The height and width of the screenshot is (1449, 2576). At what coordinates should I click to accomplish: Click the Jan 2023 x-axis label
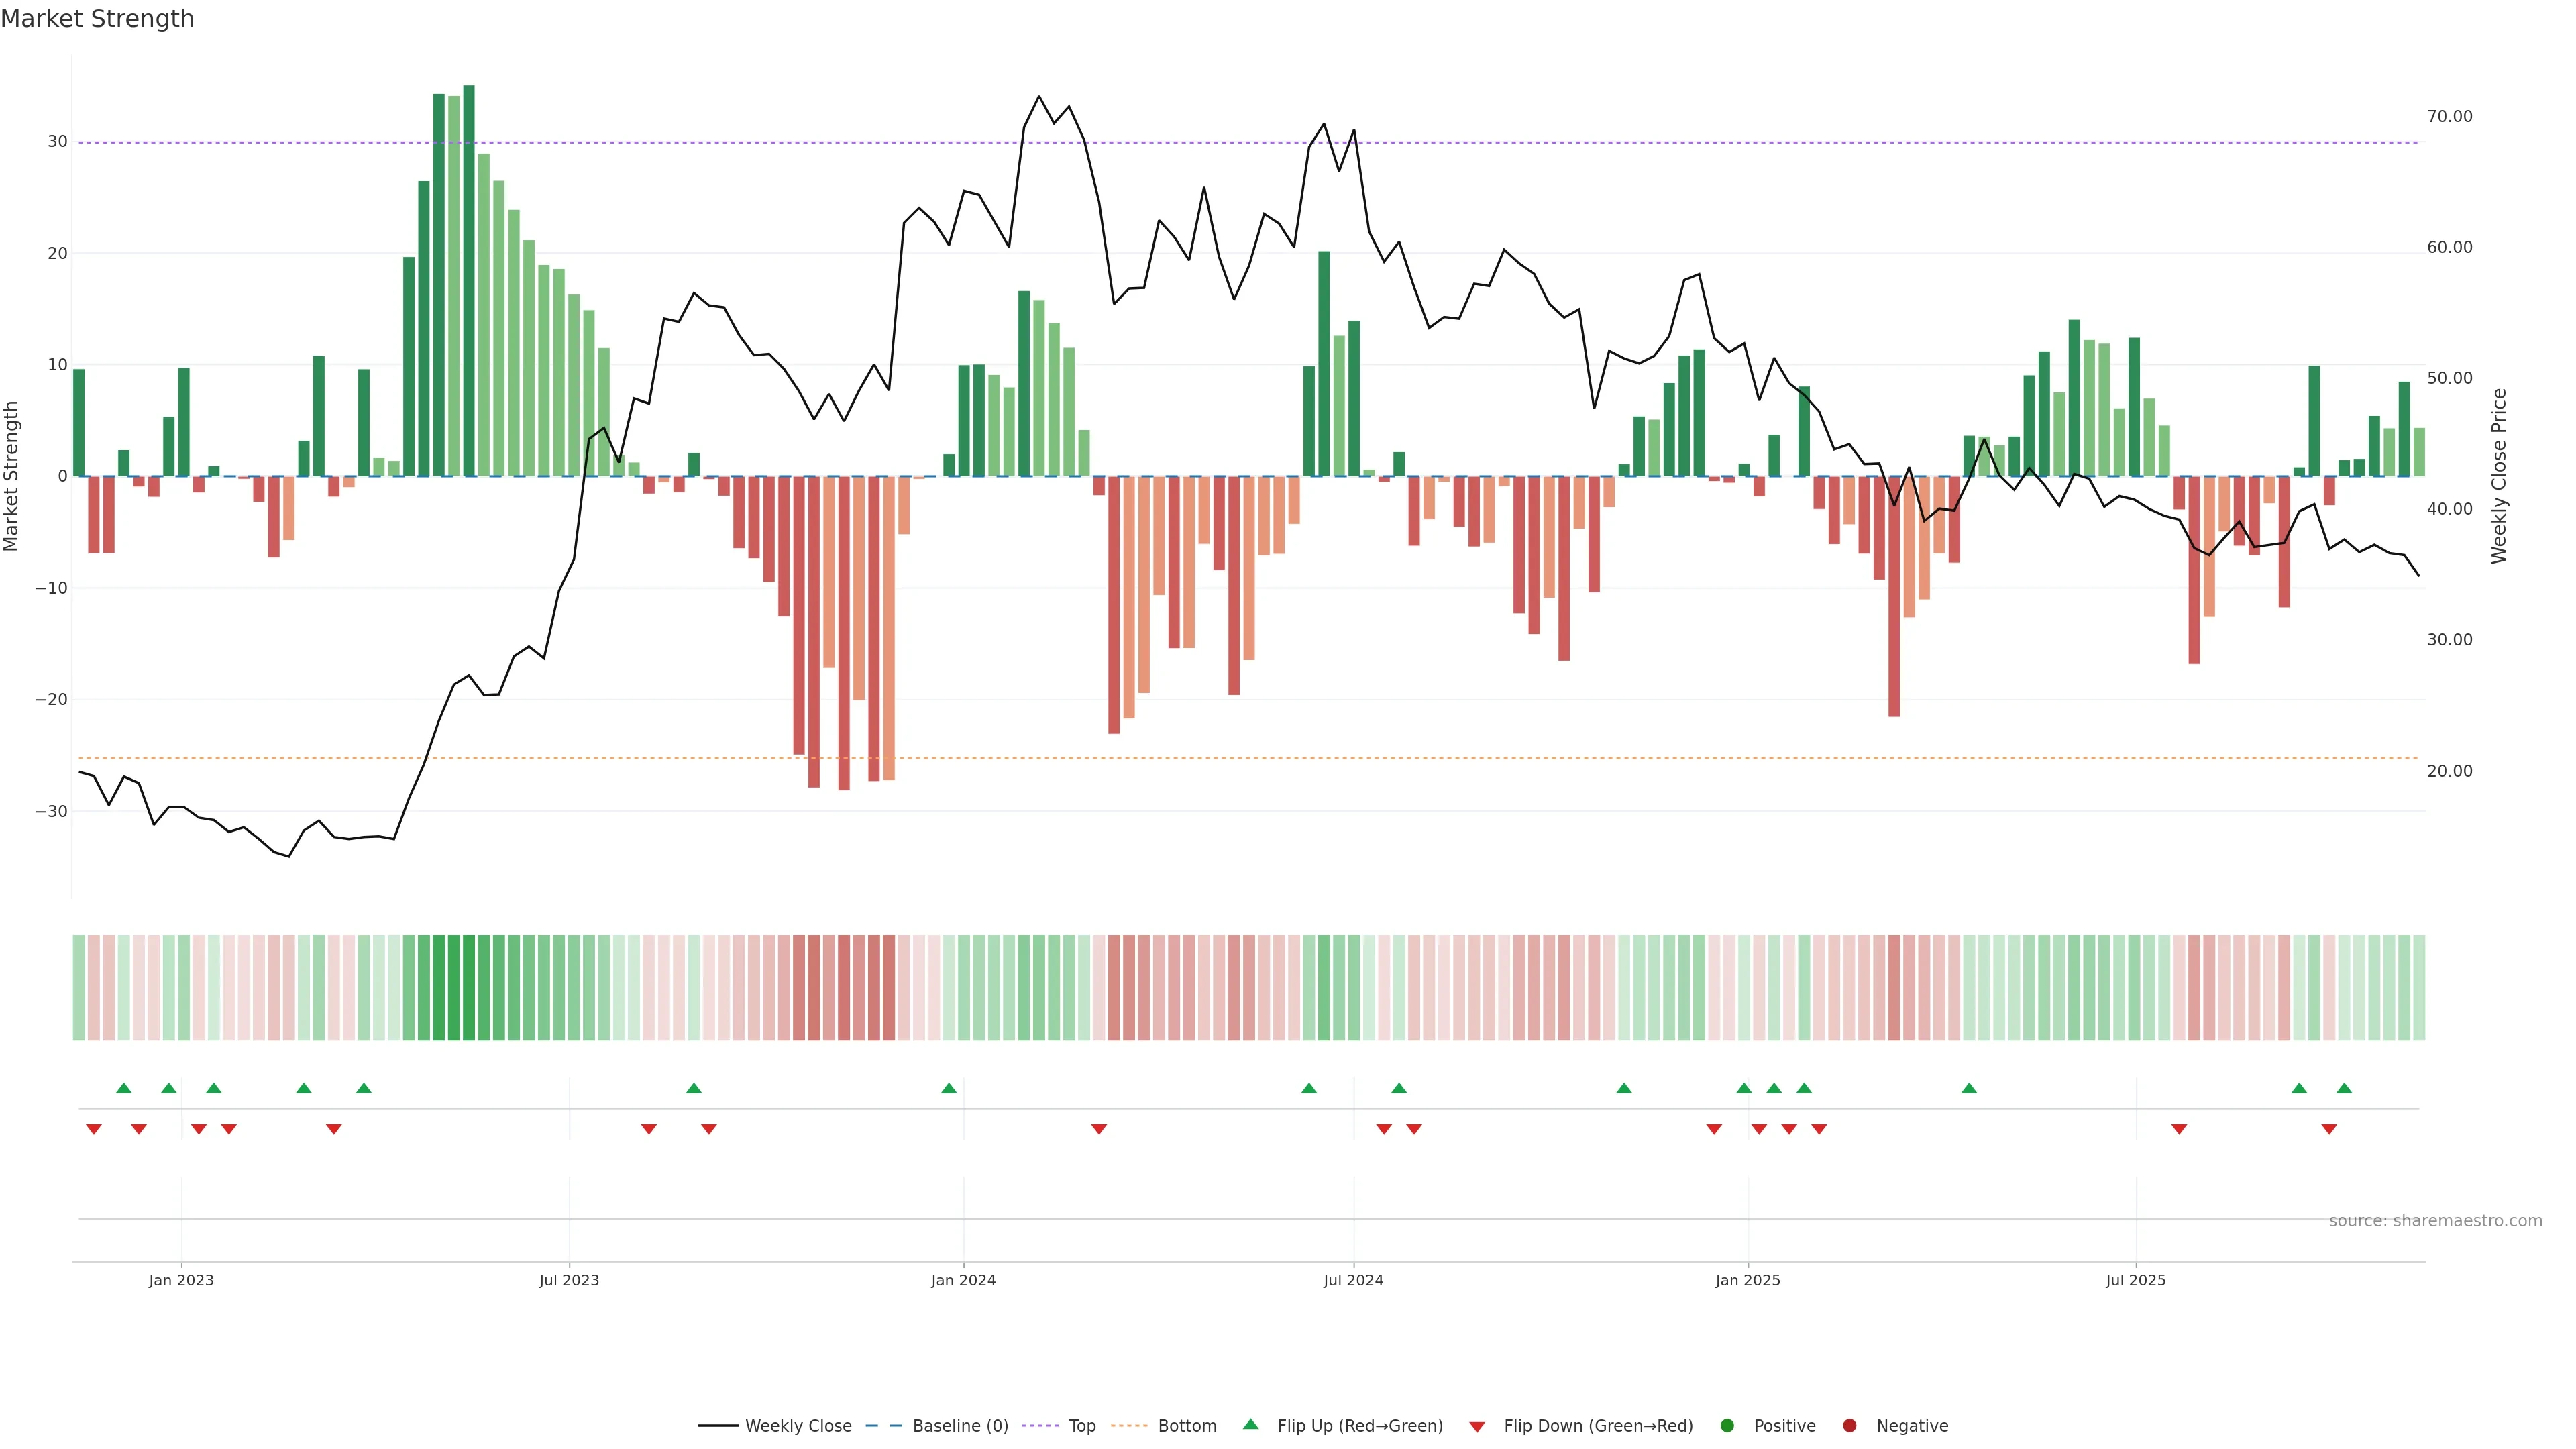(x=181, y=1280)
